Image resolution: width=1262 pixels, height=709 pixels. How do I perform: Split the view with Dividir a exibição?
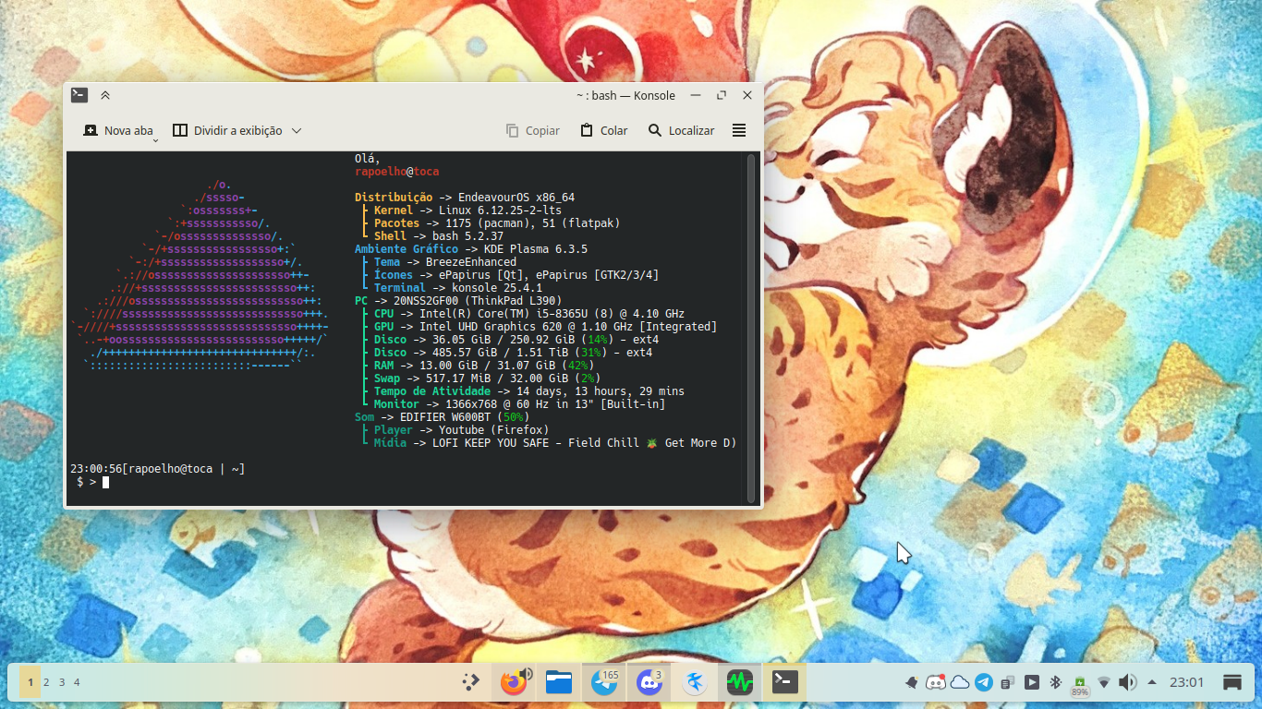pos(227,130)
